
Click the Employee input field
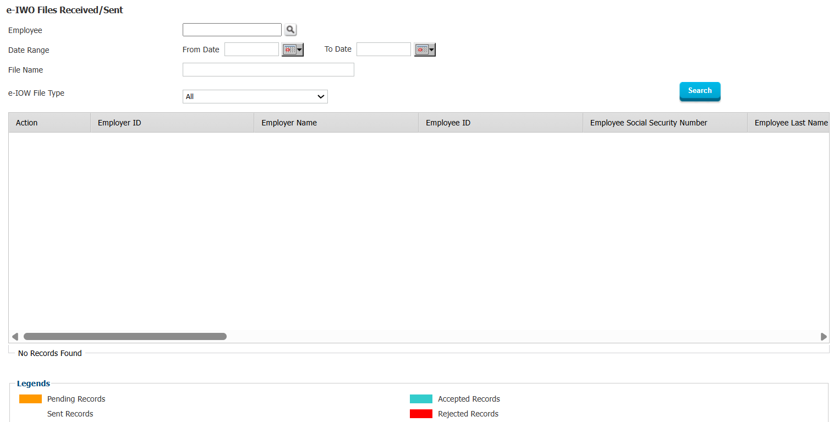point(232,30)
